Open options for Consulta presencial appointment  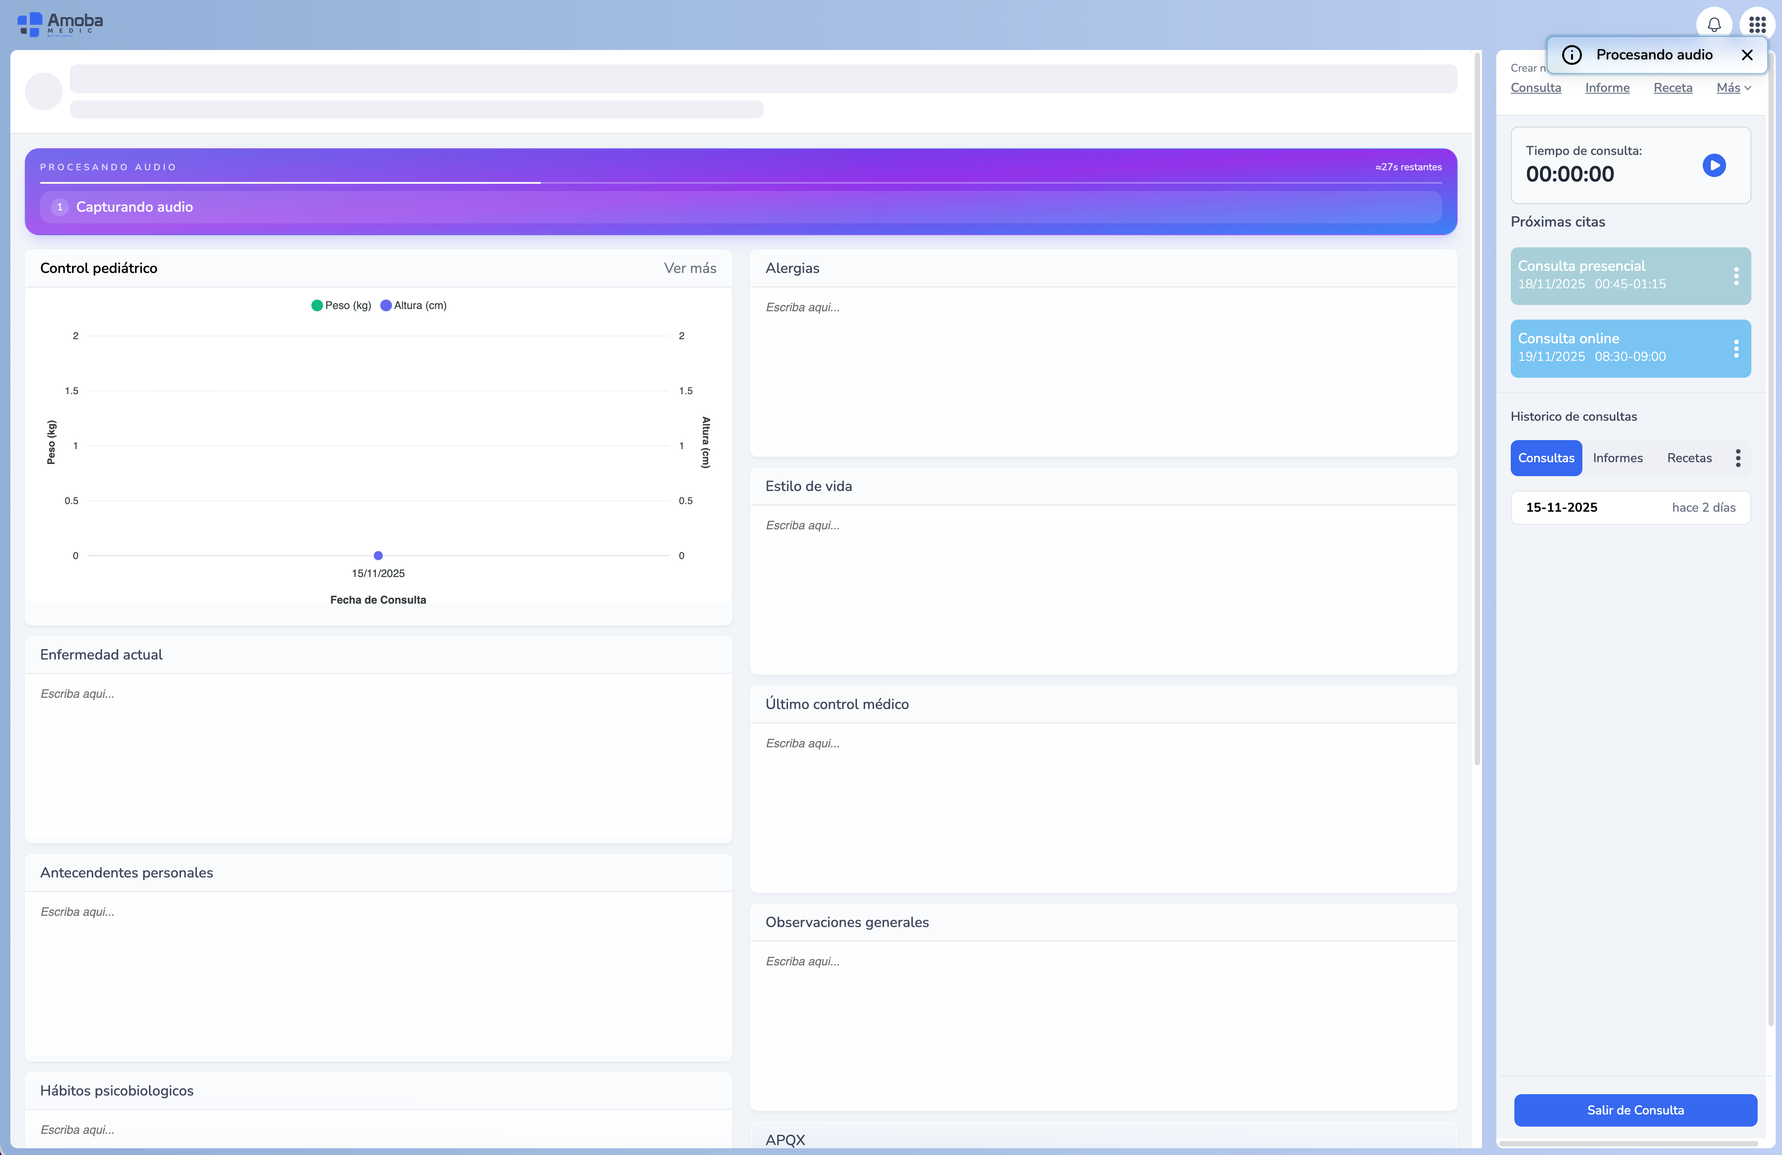tap(1736, 276)
